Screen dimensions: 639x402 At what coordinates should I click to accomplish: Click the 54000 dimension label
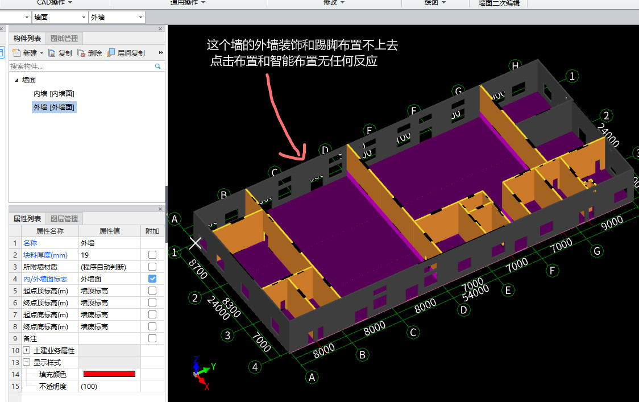pos(475,293)
